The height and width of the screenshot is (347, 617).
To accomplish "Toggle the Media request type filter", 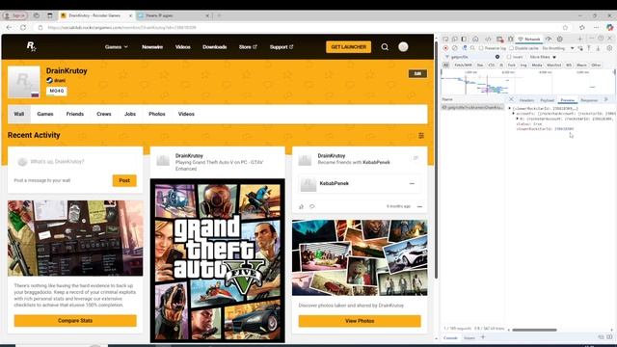I will click(537, 65).
